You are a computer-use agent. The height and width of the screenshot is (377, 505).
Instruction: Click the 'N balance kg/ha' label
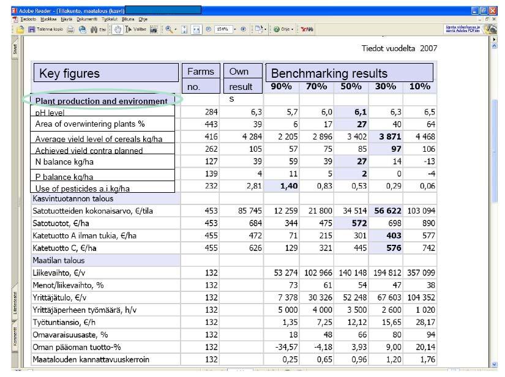pos(64,162)
